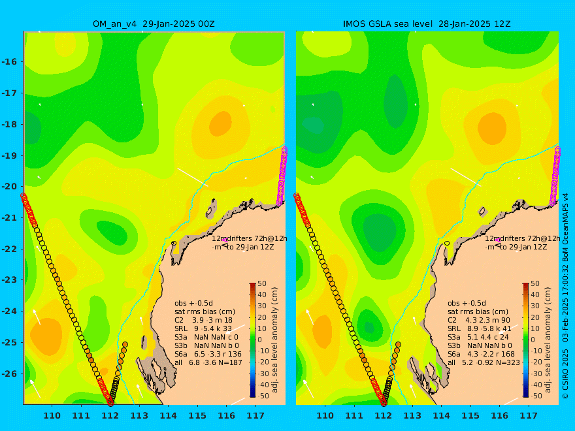
Task: Click the yellow circle marker near 114°E in right map
Action: pos(447,243)
